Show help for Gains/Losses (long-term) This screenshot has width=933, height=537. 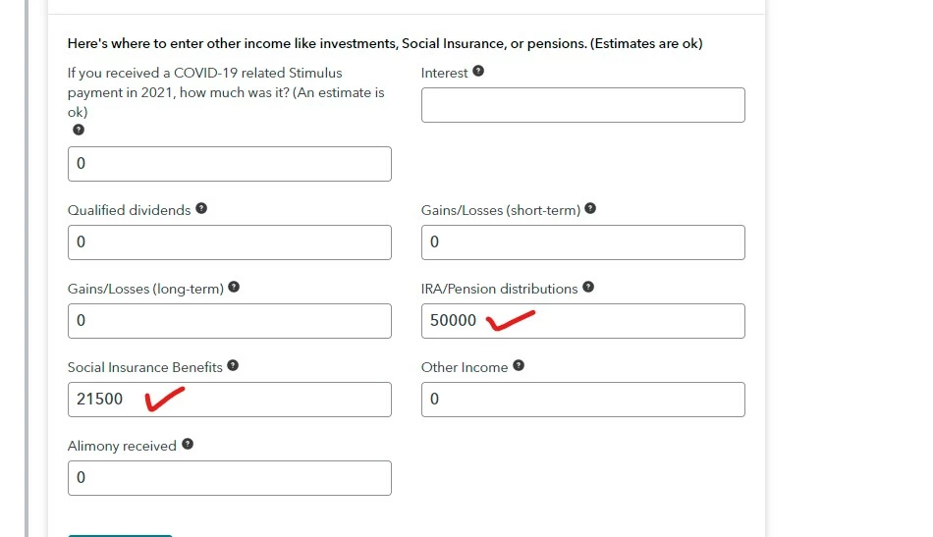234,288
